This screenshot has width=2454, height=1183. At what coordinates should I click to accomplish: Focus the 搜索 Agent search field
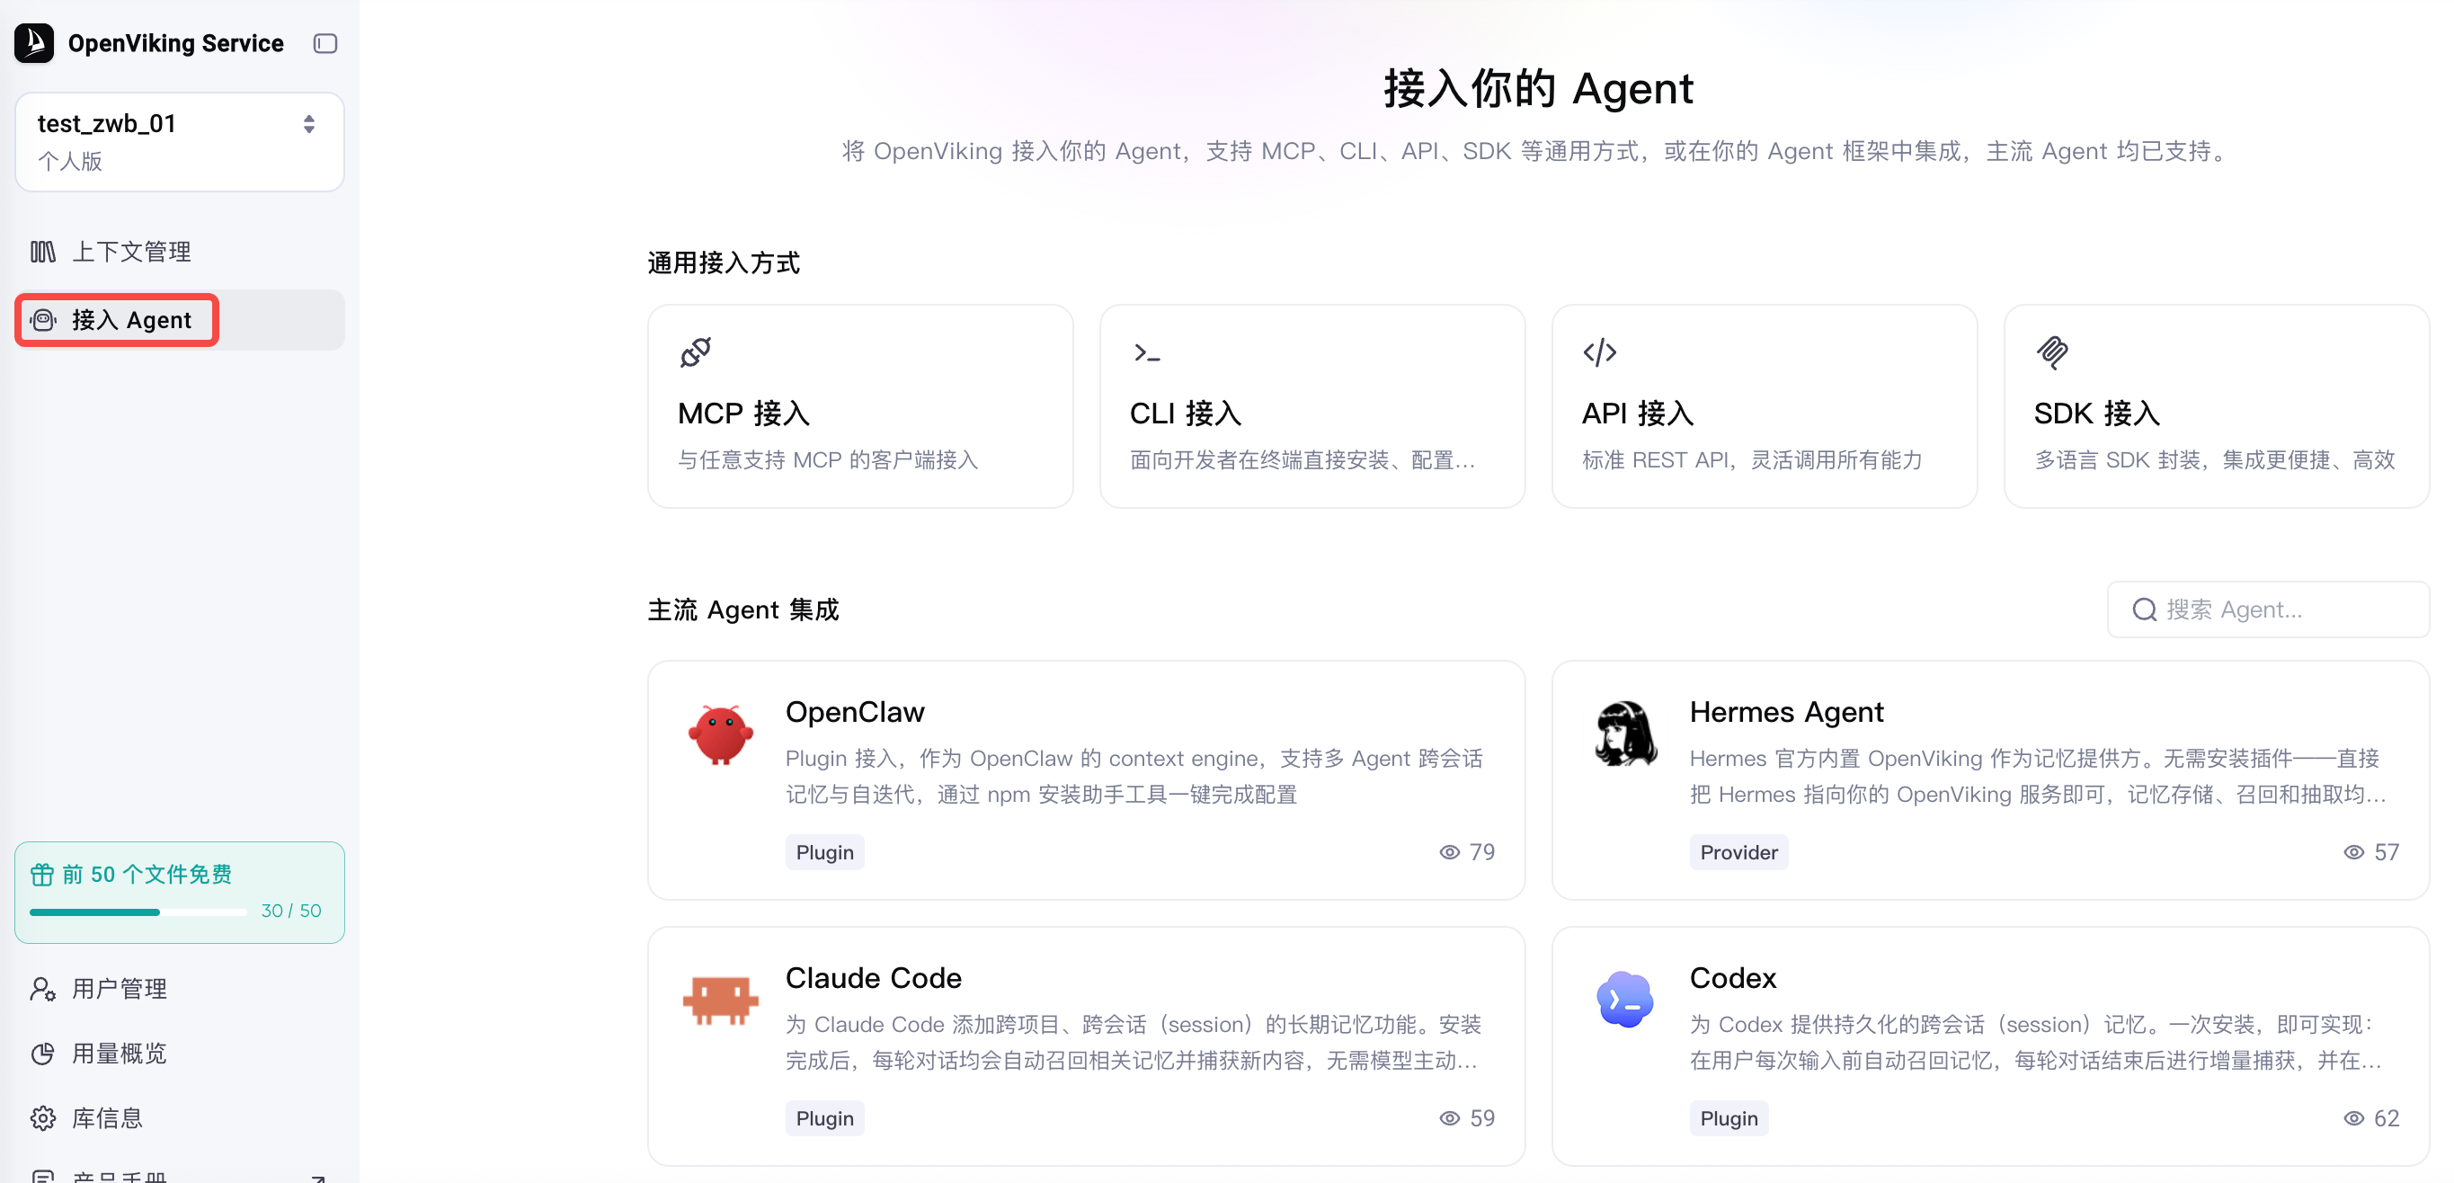2268,609
